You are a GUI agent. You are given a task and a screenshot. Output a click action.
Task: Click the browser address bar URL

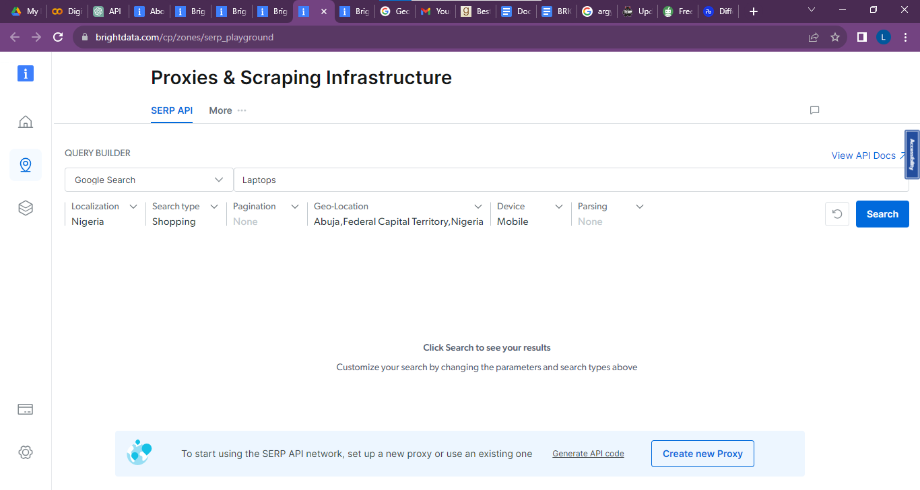[x=184, y=37]
